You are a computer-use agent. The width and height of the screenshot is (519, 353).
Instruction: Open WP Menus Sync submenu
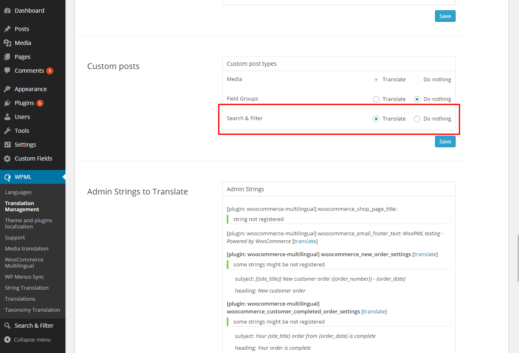25,277
